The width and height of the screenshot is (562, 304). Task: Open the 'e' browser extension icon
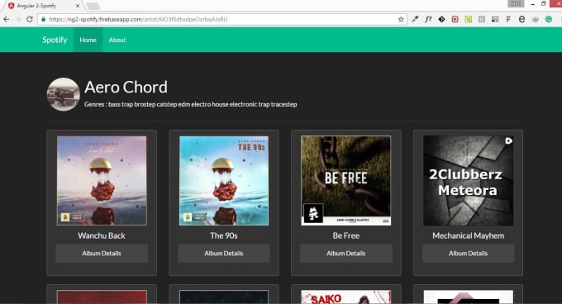pos(522,19)
